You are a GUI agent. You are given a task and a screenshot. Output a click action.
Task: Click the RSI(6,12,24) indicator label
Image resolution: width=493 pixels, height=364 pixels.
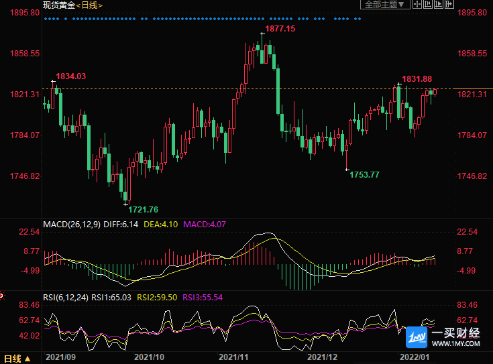(66, 298)
